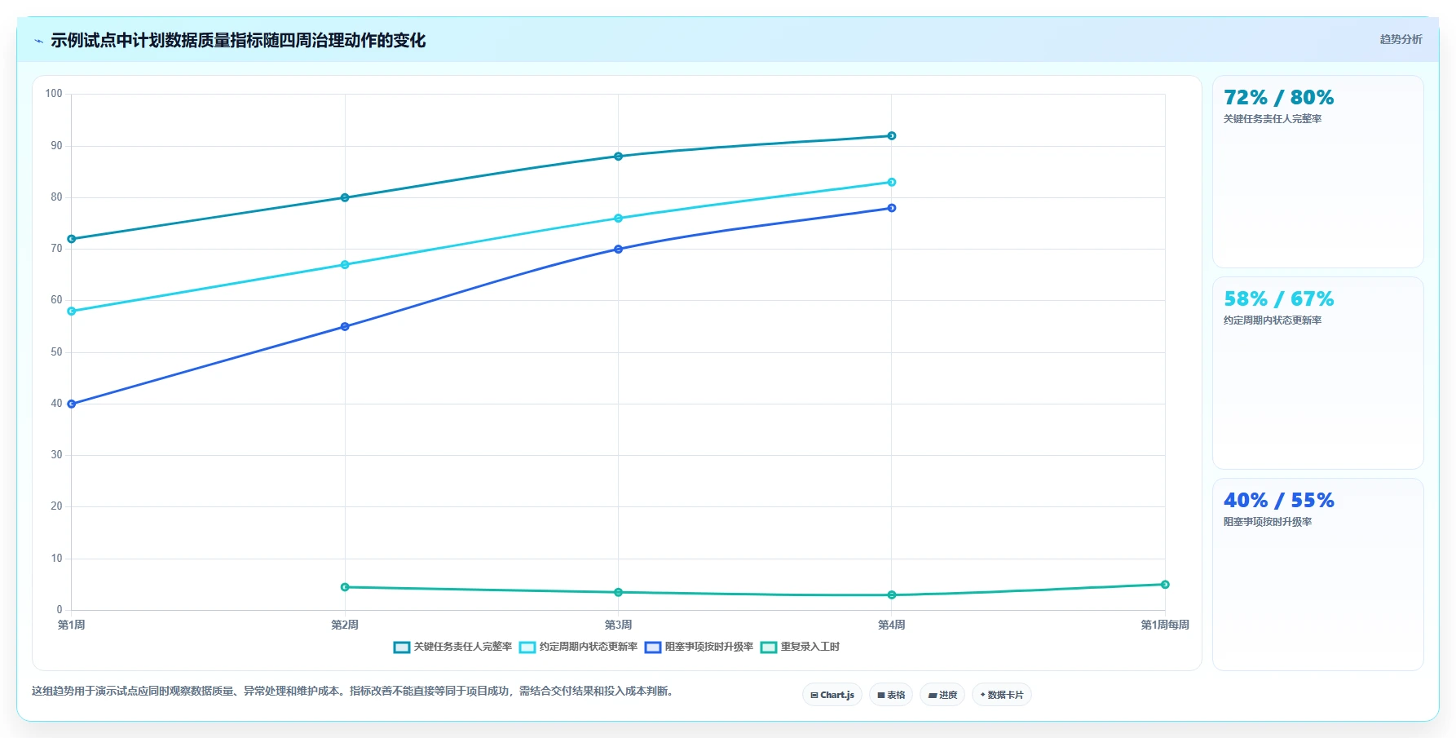
Task: Click the 30 y-axis label
Action: (56, 455)
